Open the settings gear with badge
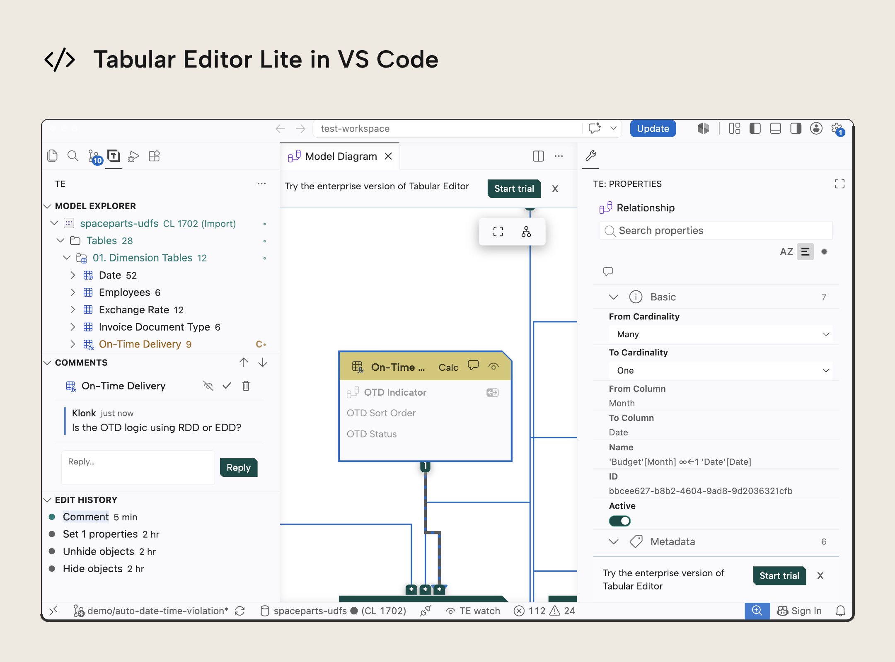Viewport: 895px width, 662px height. pos(838,129)
